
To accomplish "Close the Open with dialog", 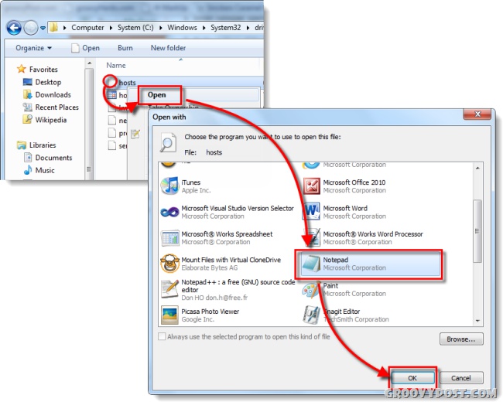I will (x=477, y=114).
